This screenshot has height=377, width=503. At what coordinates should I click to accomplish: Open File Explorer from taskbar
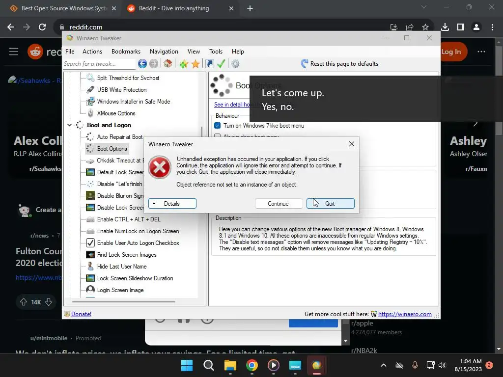(x=230, y=365)
